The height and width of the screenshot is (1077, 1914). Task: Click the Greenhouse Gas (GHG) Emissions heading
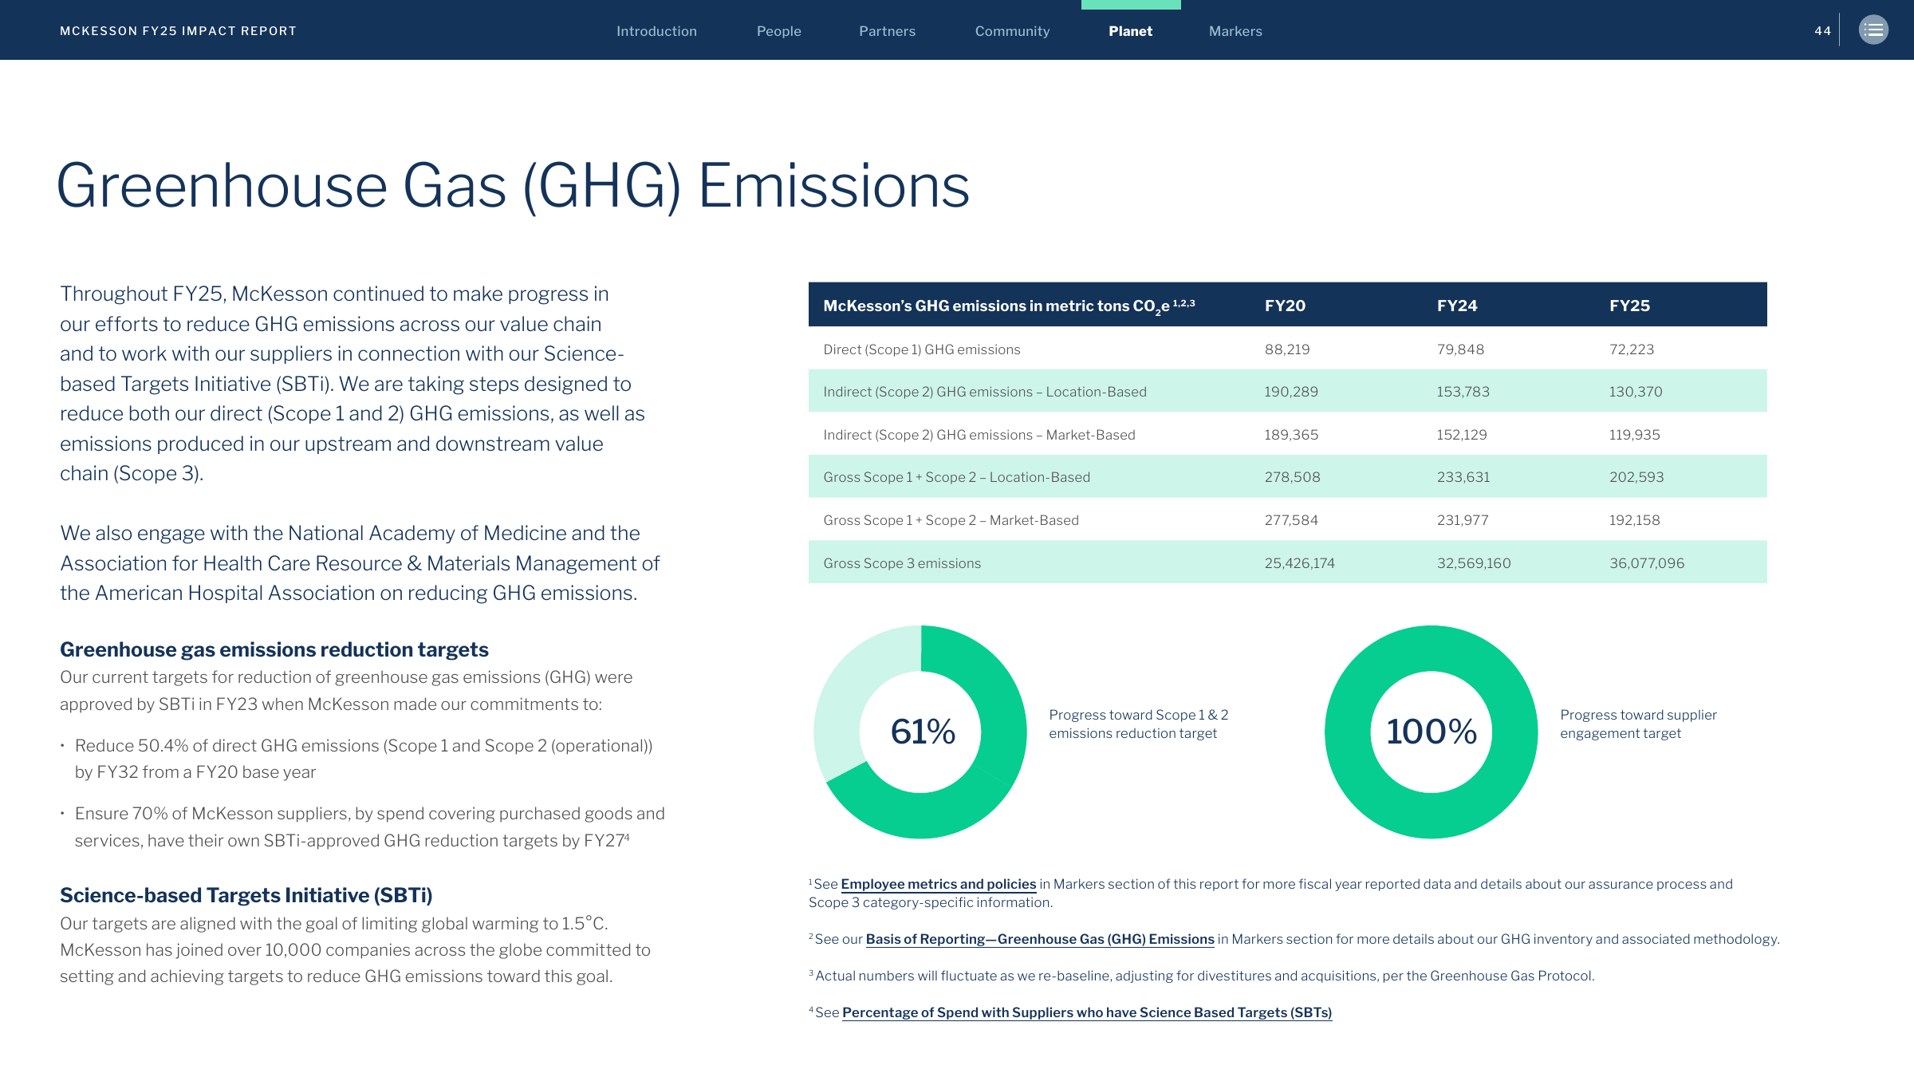[513, 186]
